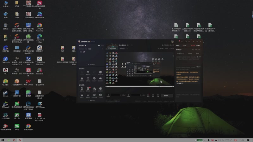Open the UU加速器 desktop icon
Screen dimensions: 253x142
click(x=5, y=116)
